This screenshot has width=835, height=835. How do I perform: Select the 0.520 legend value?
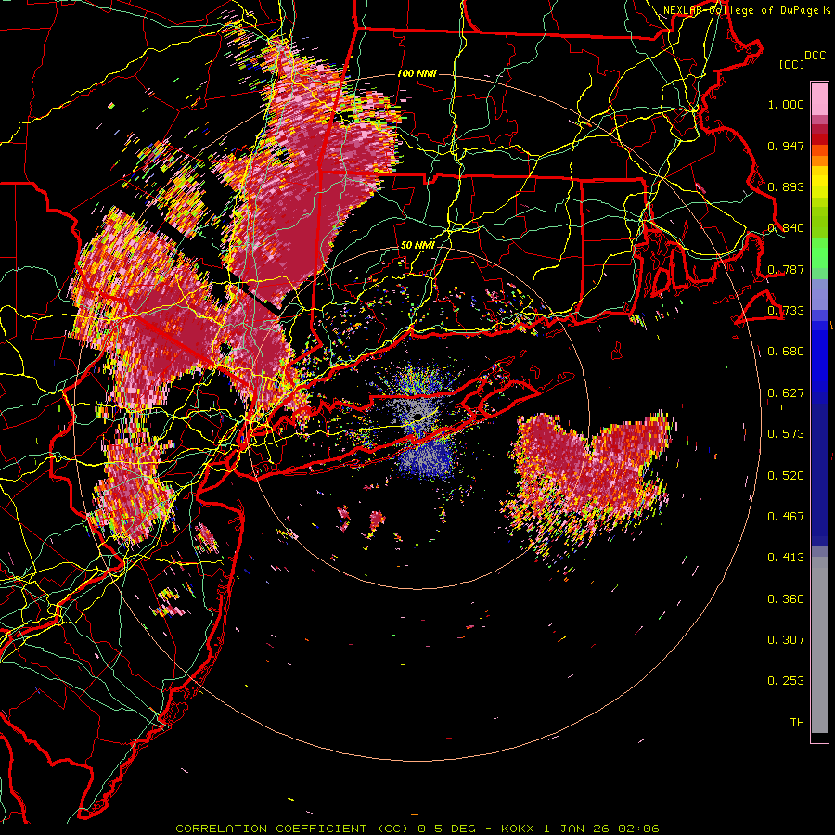786,475
